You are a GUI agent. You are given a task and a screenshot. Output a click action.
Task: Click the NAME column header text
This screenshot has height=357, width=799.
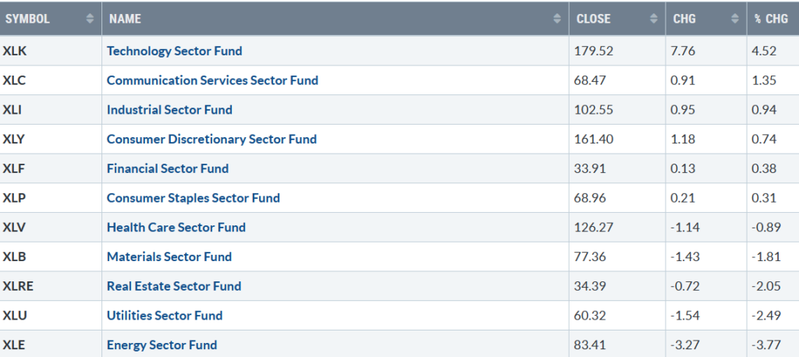(x=125, y=19)
